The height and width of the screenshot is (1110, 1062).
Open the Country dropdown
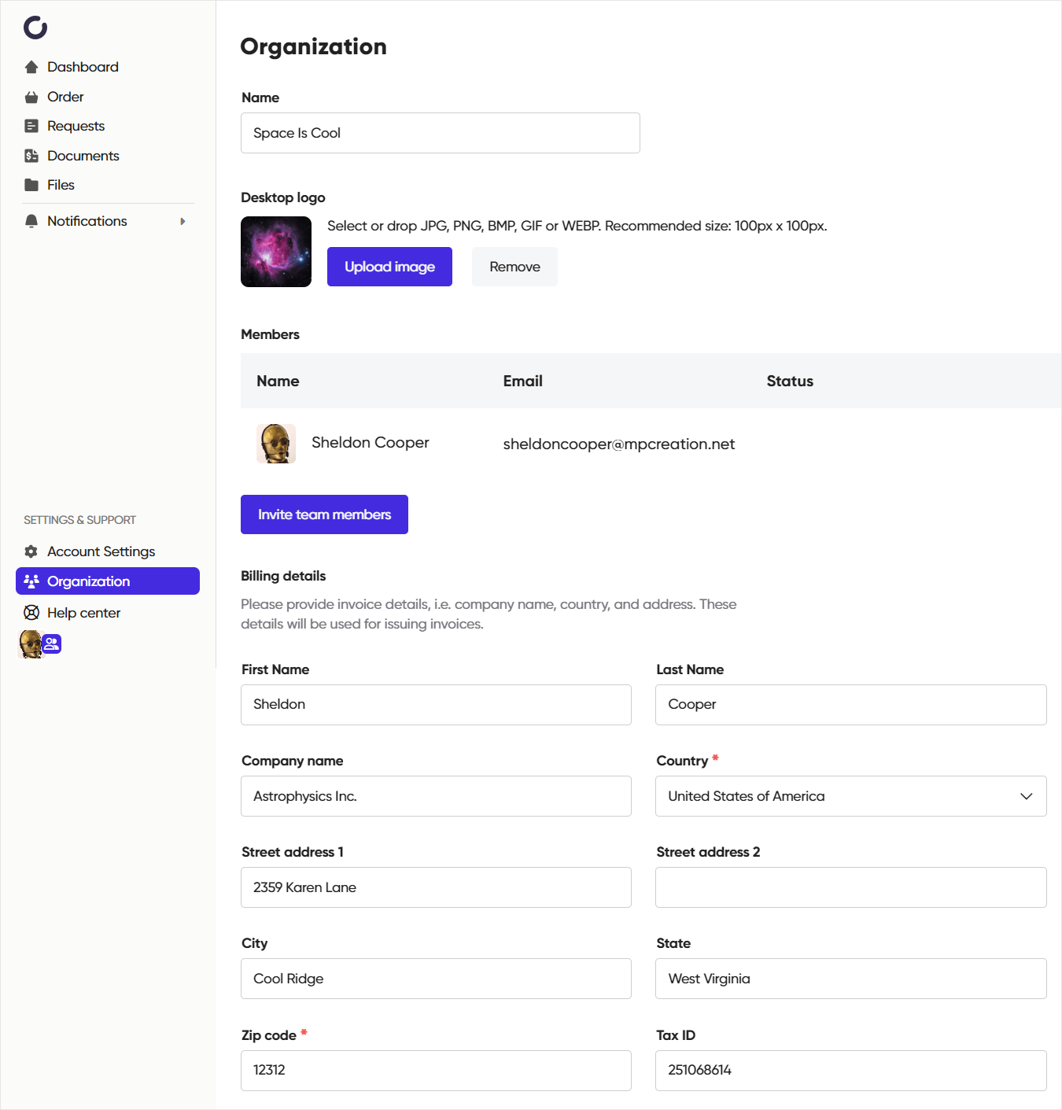[850, 796]
